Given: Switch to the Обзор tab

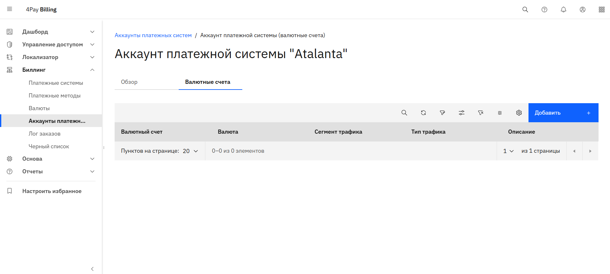Looking at the screenshot, I should point(129,82).
